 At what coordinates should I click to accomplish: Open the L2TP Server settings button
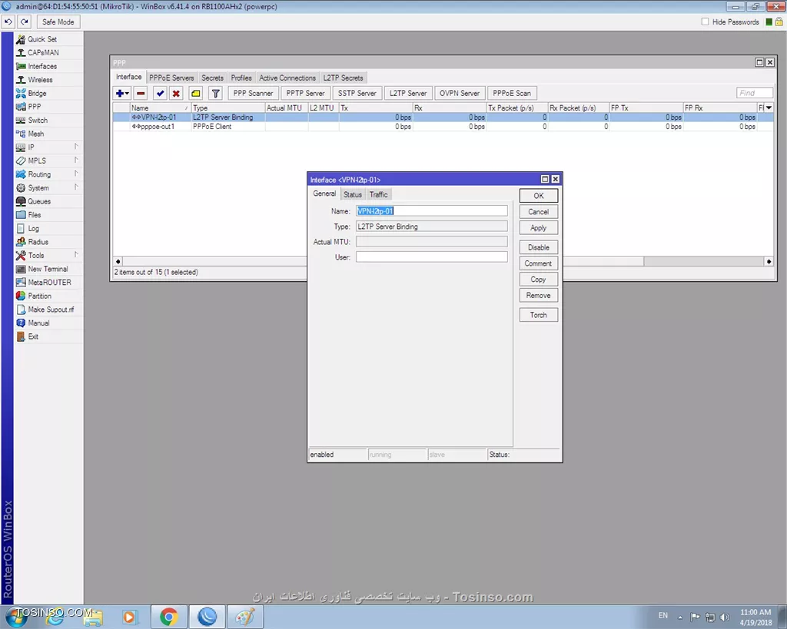408,93
